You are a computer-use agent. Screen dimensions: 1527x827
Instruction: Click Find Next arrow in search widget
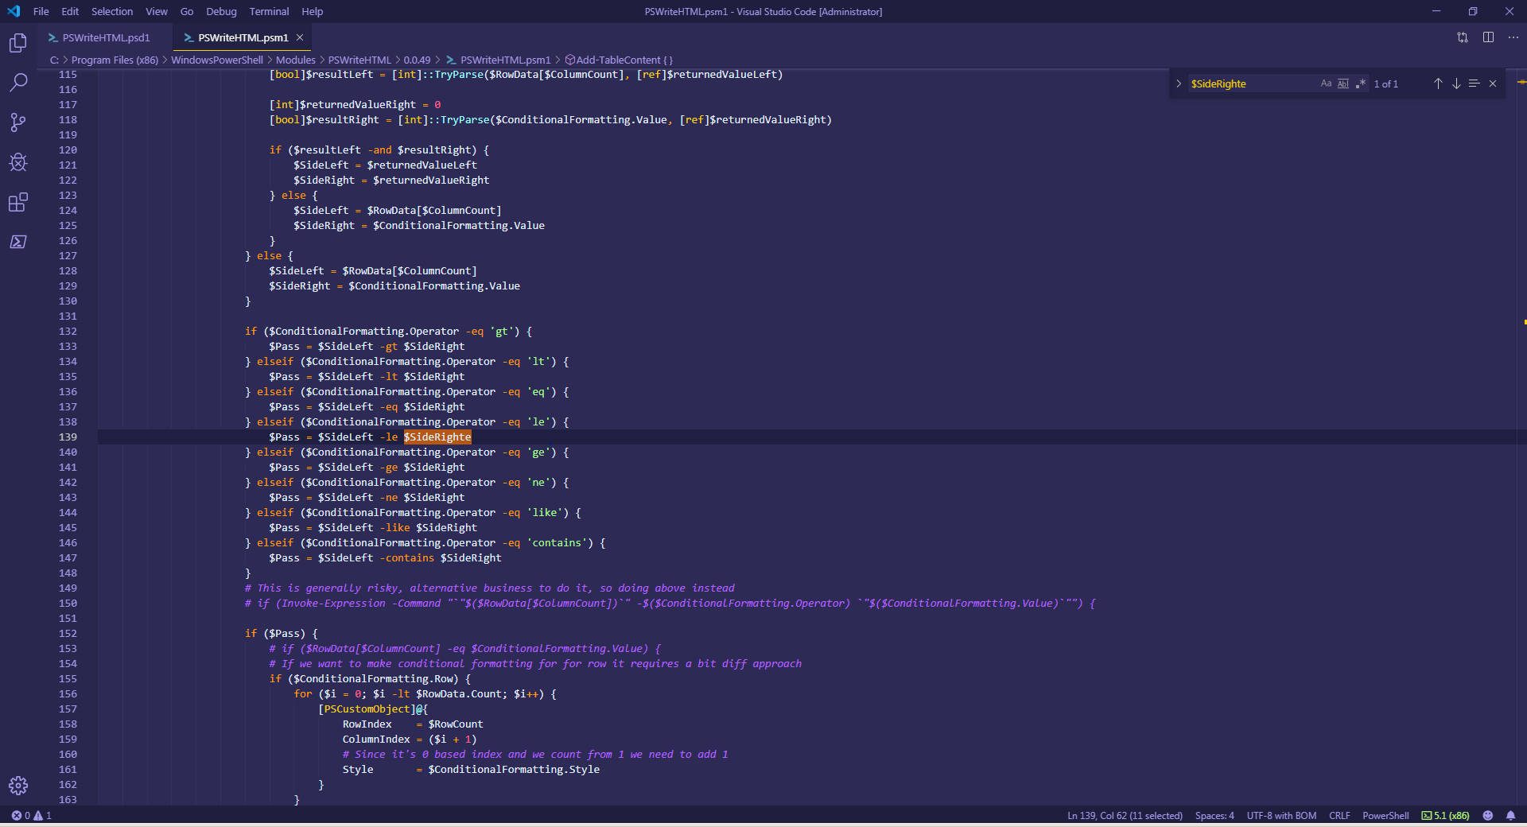click(x=1456, y=83)
